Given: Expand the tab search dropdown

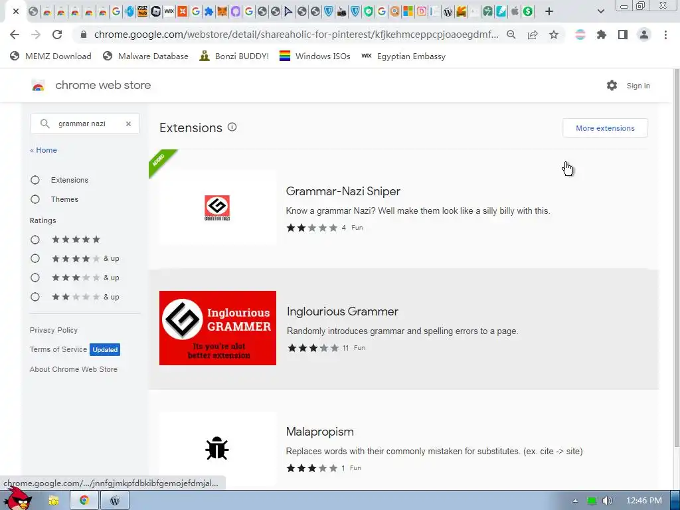Looking at the screenshot, I should click(600, 11).
